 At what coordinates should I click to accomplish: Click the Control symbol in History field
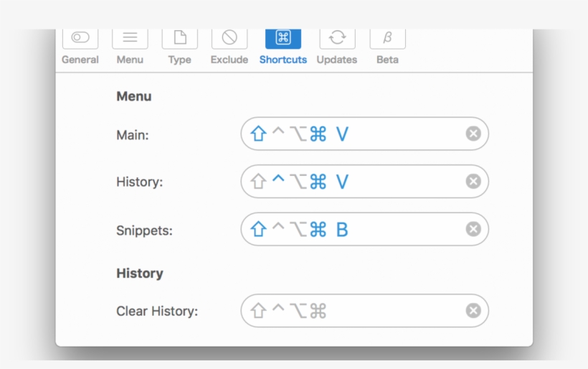point(278,181)
